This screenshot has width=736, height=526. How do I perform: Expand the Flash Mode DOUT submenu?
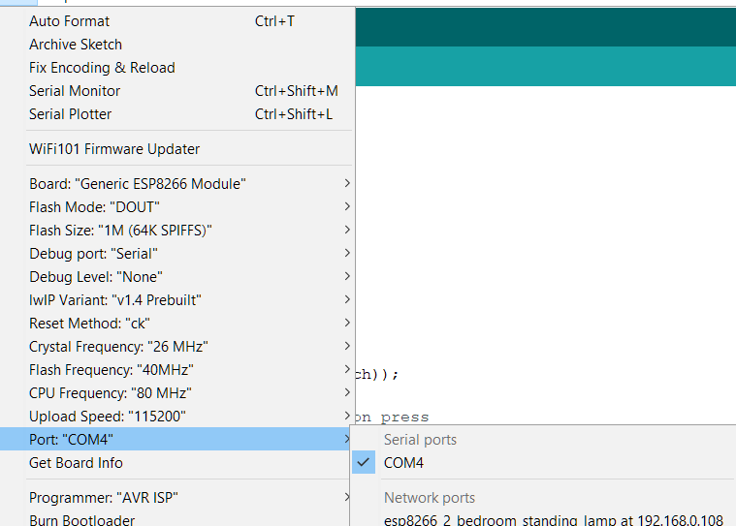[x=94, y=206]
